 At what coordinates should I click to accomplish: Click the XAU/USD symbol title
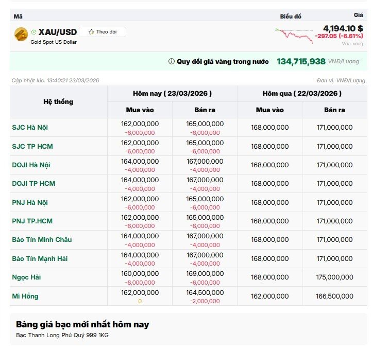[x=58, y=32]
